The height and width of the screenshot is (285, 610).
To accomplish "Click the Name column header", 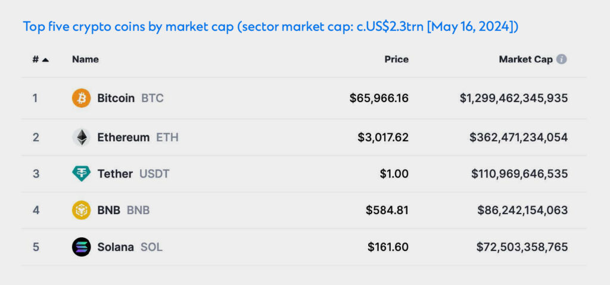I will click(85, 59).
